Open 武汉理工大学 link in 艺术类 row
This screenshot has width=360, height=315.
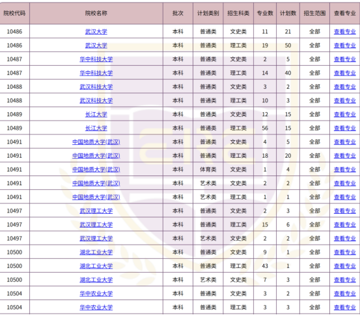[96, 239]
